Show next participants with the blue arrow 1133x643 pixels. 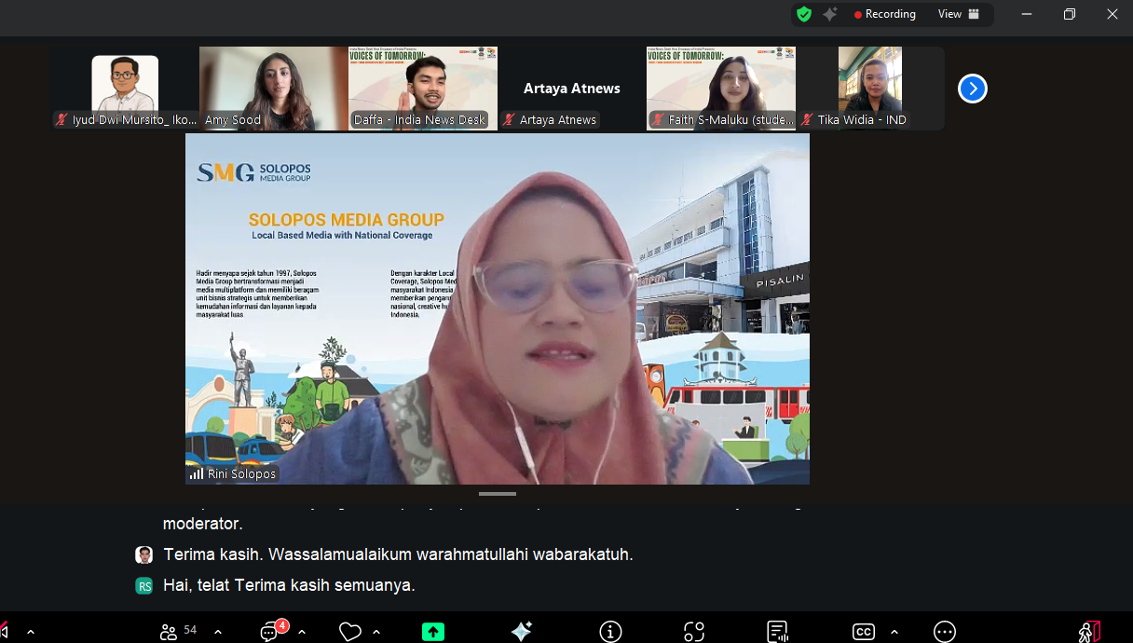[x=972, y=89]
